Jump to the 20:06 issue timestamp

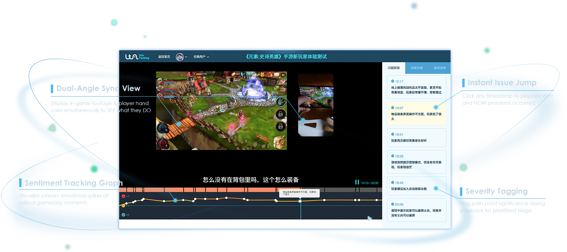(399, 204)
